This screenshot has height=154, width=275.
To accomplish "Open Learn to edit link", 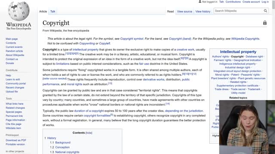I will [x=13, y=79].
